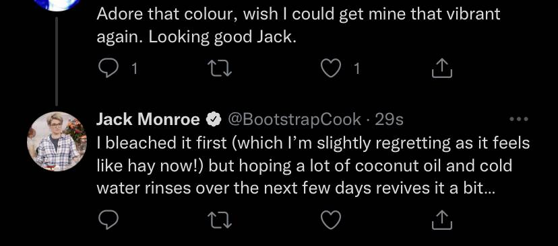The height and width of the screenshot is (246, 558).
Task: Retweet the 'Adore that colour' tweet
Action: click(x=220, y=69)
